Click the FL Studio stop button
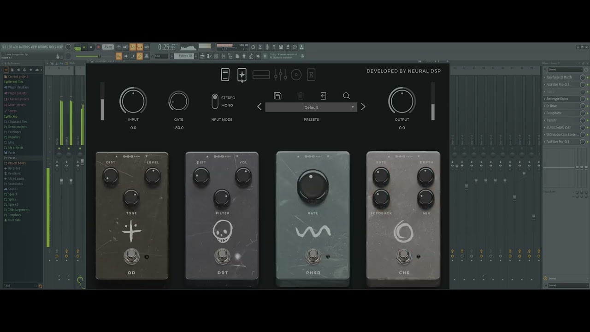This screenshot has height=332, width=590. (91, 47)
